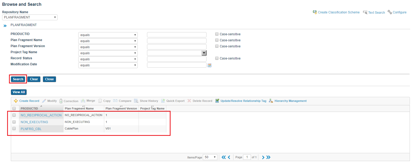Enable Case-sensitive for Plan Fragment Name
The image size is (412, 164).
[217, 40]
